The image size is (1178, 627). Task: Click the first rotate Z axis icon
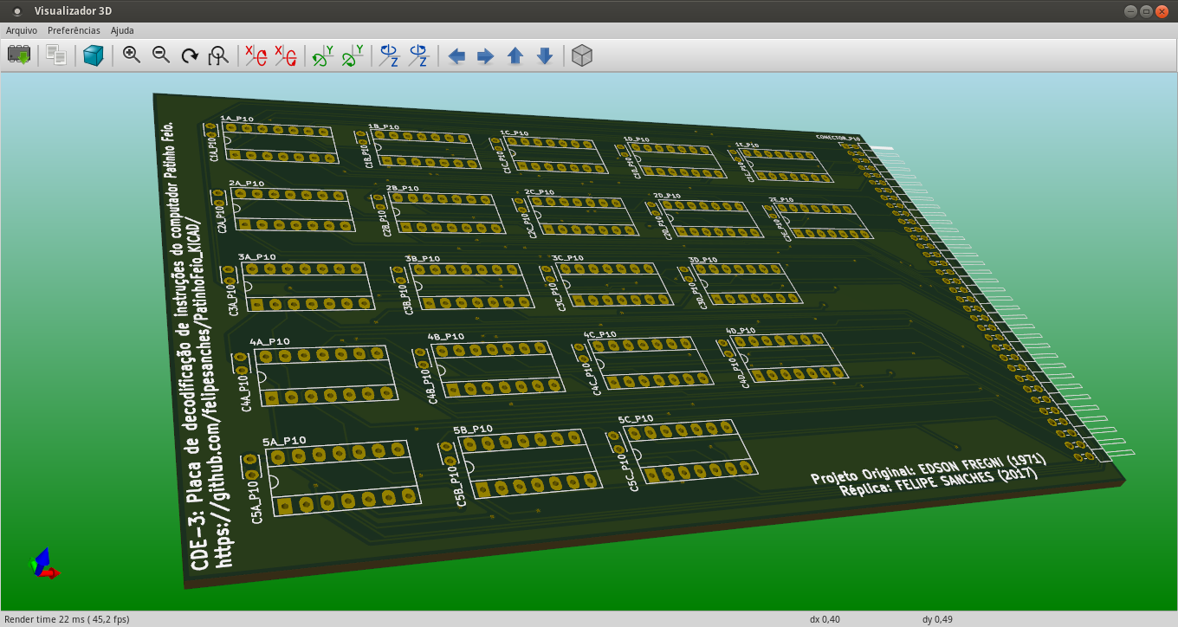(390, 55)
